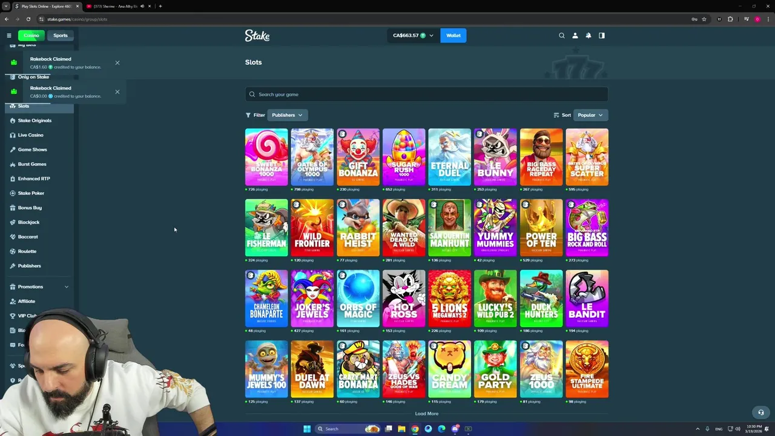Bookmark this page with star icon

point(704,19)
